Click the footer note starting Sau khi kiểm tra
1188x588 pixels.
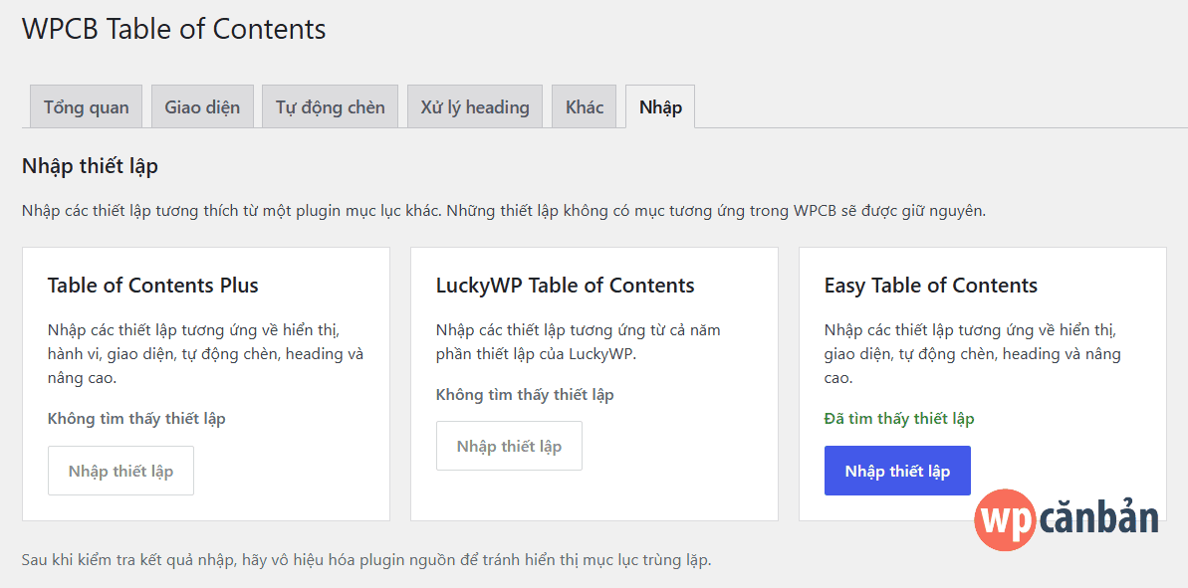click(366, 561)
